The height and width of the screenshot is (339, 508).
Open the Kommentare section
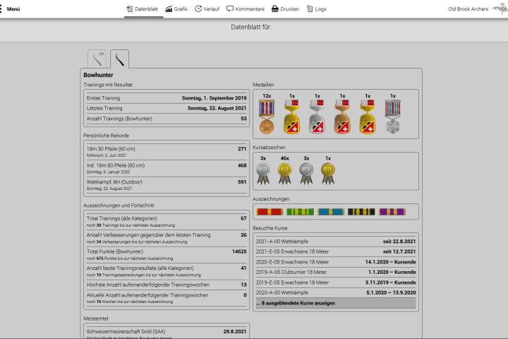[x=246, y=9]
